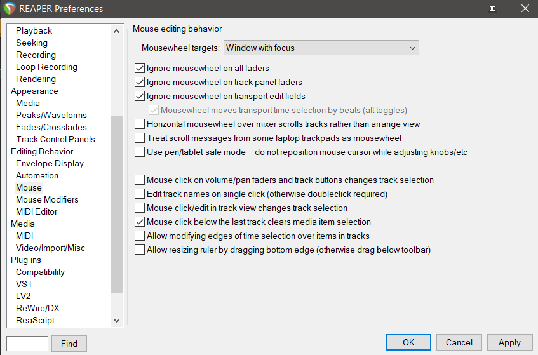Viewport: 538px width, 355px height.
Task: Click the REAPER logo icon in title bar
Action: point(10,9)
